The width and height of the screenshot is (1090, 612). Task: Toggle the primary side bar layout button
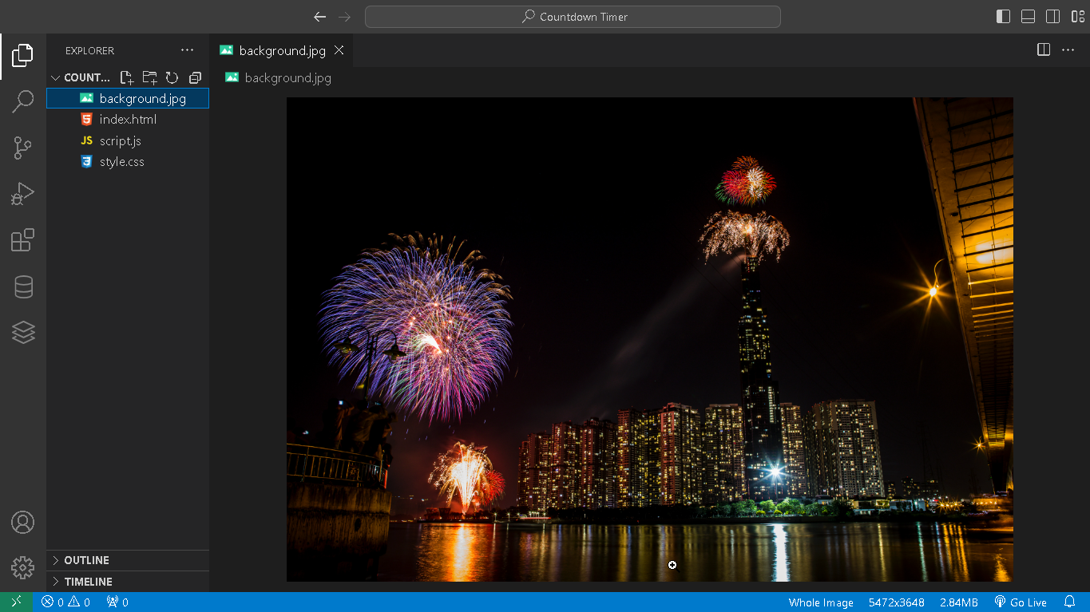1004,17
